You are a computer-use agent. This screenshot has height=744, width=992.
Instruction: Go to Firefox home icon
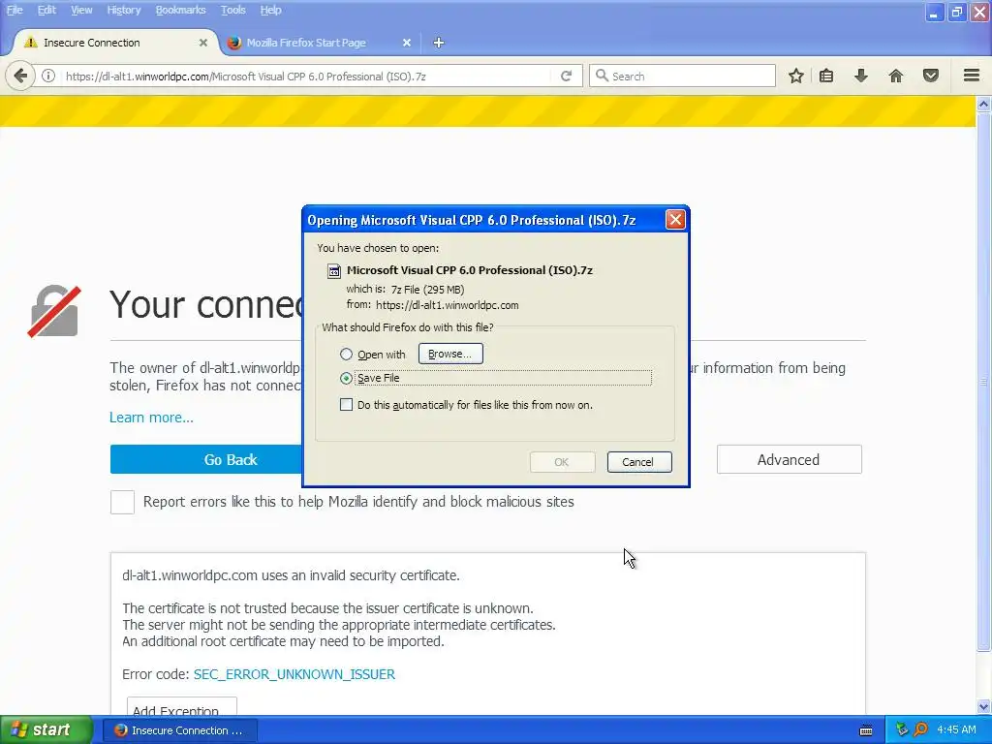(896, 76)
